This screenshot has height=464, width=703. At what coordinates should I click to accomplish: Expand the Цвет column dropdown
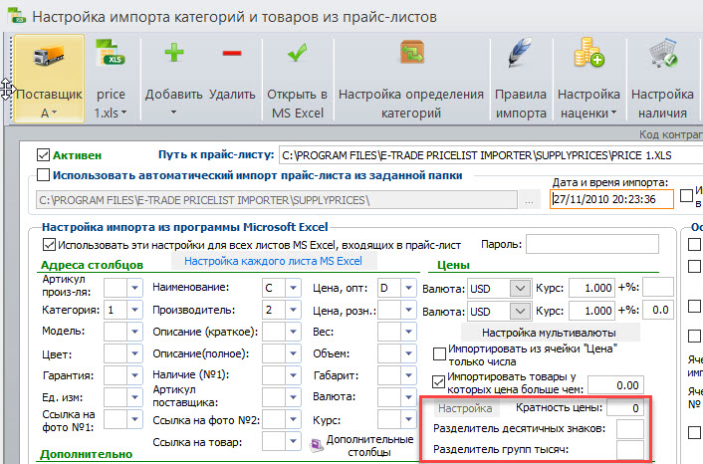coord(134,353)
